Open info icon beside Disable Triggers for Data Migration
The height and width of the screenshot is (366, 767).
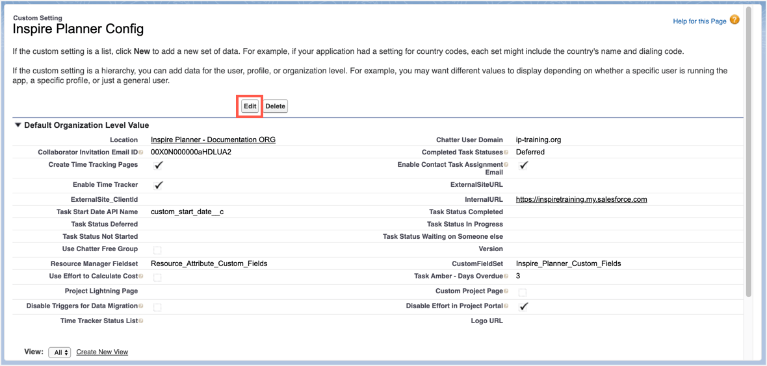141,306
